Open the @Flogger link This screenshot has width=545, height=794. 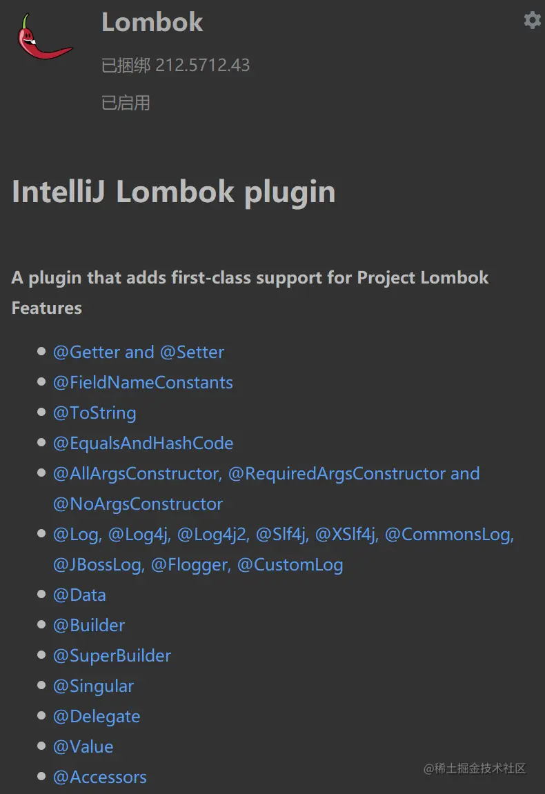[x=190, y=564]
